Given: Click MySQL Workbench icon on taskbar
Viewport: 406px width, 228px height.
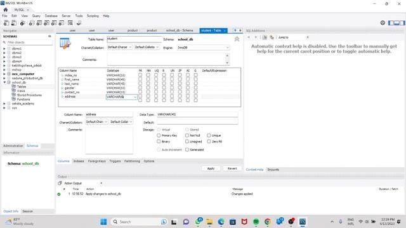Looking at the screenshot, I should coord(303,222).
